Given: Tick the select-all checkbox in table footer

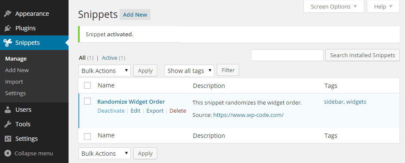Looking at the screenshot, I should click(x=87, y=136).
